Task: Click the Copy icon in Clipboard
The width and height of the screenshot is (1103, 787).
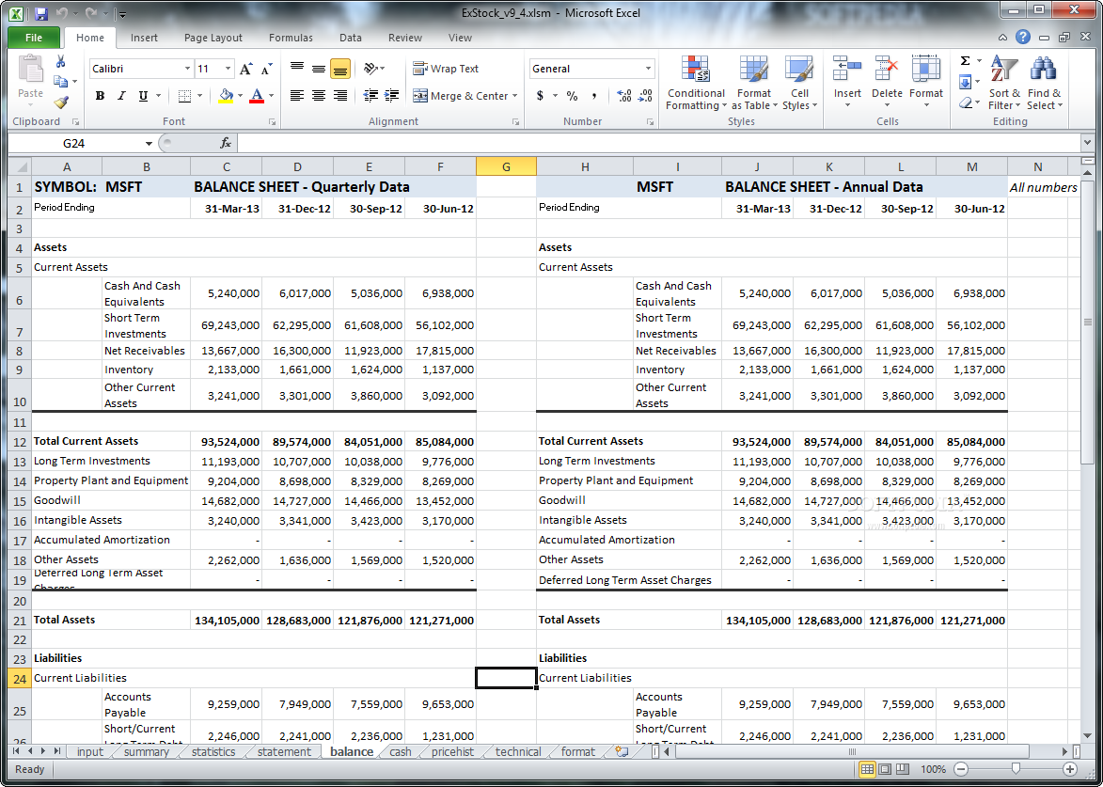Action: 61,83
